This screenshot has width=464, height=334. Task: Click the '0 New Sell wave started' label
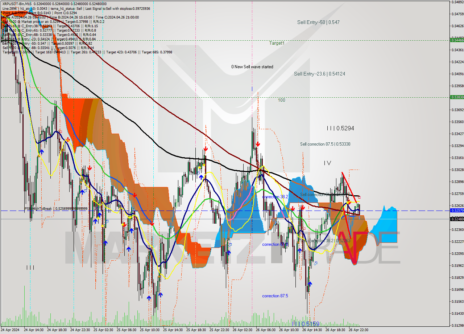(252, 67)
